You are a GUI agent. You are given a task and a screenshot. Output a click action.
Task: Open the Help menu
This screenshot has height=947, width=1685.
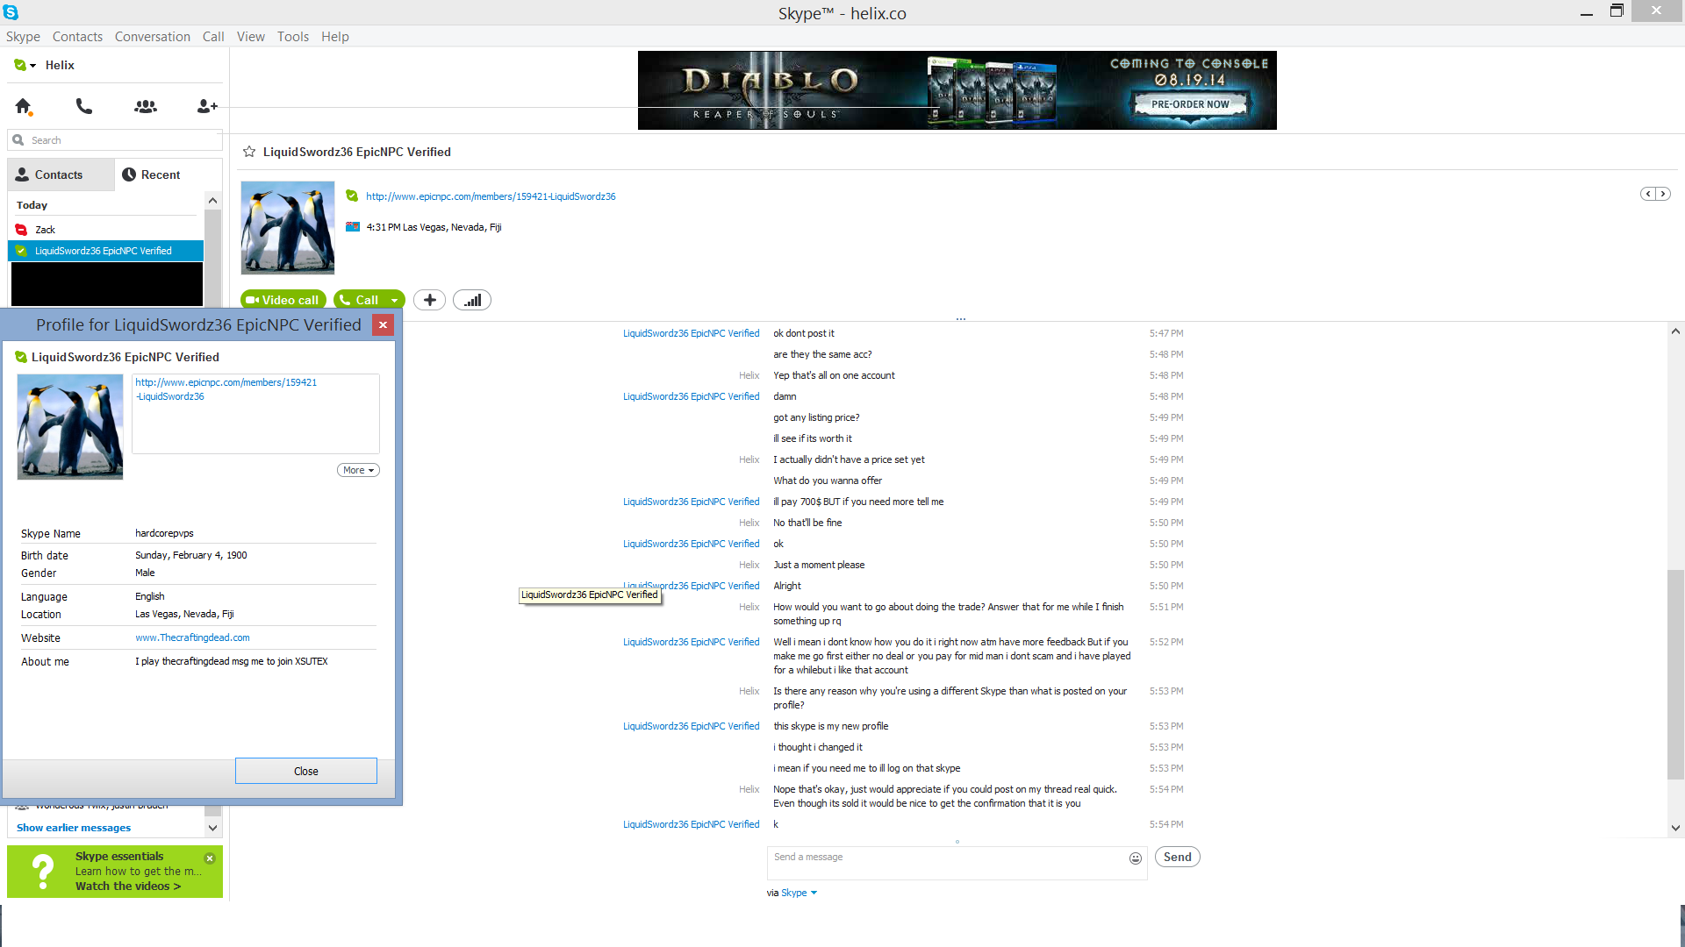pyautogui.click(x=335, y=36)
